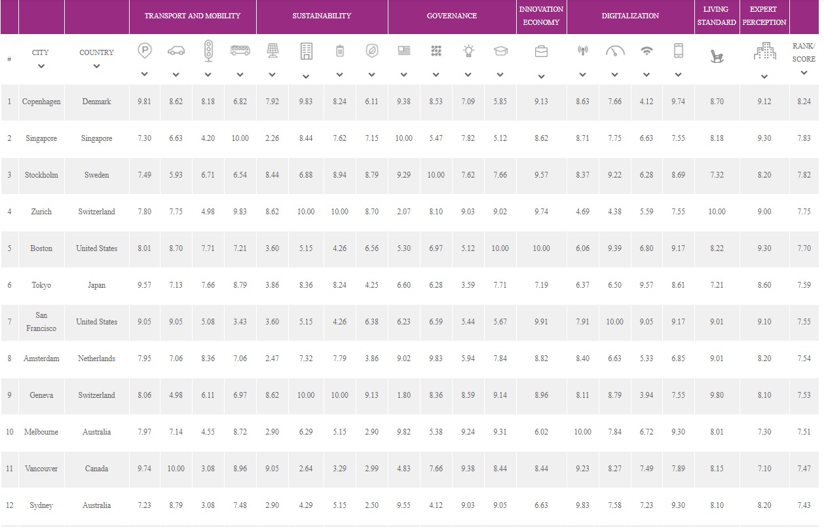Click the Zurich city name

41,212
